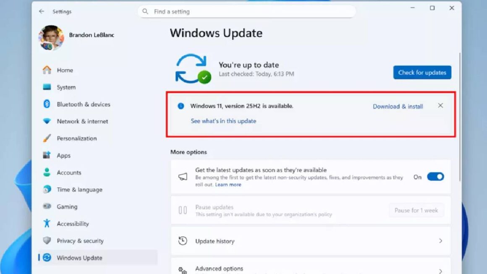Image resolution: width=487 pixels, height=274 pixels.
Task: Click the Windows Update page heading
Action: coord(216,33)
